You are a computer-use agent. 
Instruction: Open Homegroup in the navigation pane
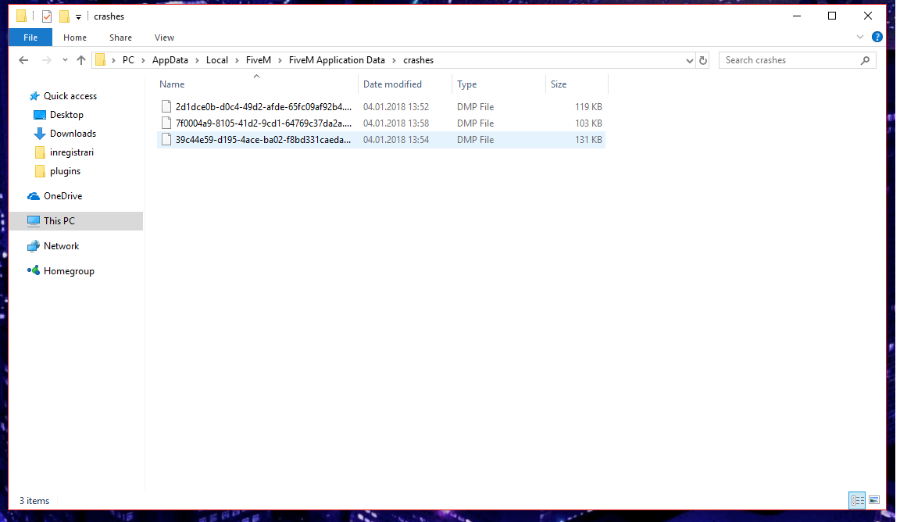tap(69, 271)
